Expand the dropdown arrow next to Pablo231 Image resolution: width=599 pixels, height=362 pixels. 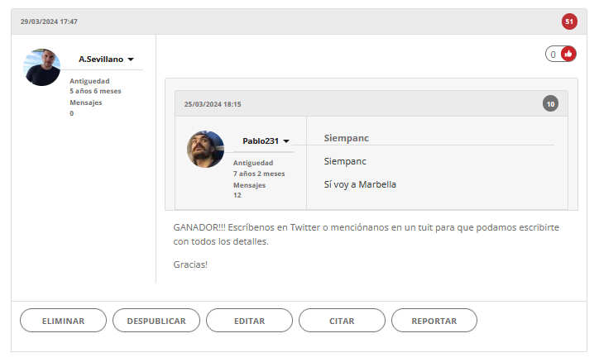286,141
